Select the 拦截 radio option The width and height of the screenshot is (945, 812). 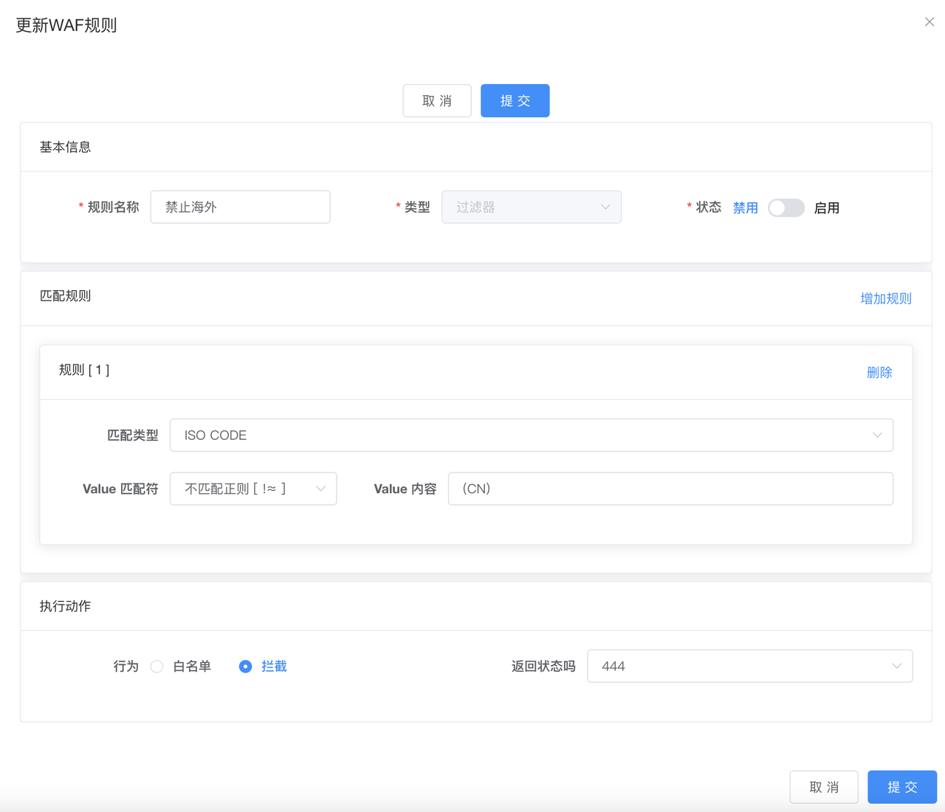point(246,667)
